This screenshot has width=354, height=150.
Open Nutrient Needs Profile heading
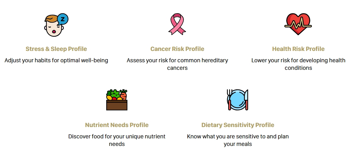[x=117, y=125]
